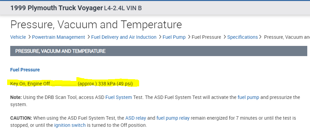This screenshot has width=310, height=136.
Task: Select the 1999 Plymouth Truck Voyager title
Action: click(x=56, y=8)
